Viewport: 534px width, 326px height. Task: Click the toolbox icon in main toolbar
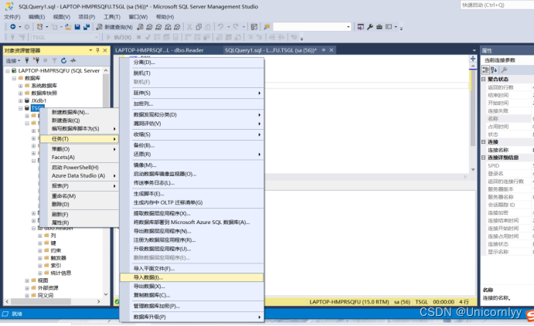[x=379, y=27]
